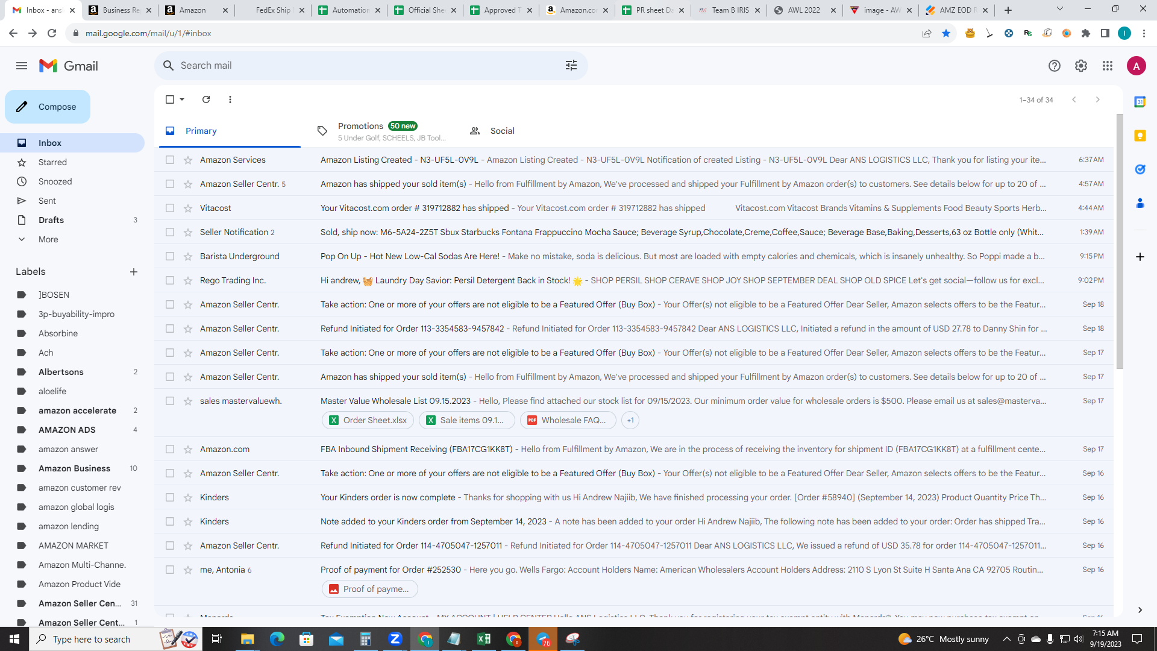Open the Proof of payment image attachment
The width and height of the screenshot is (1157, 651).
tap(370, 589)
